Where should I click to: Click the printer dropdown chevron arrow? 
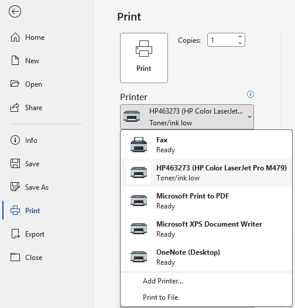249,117
